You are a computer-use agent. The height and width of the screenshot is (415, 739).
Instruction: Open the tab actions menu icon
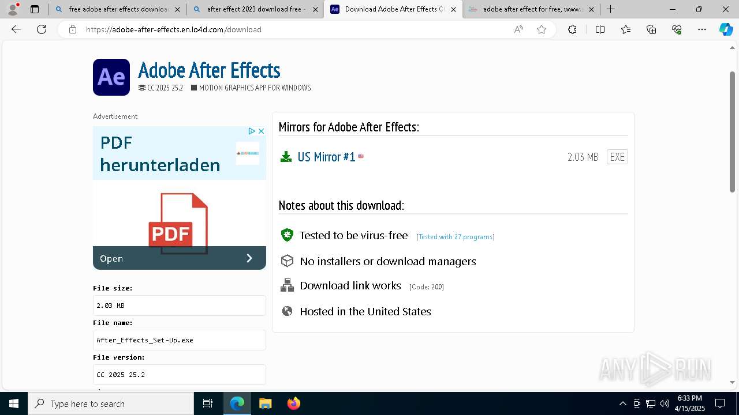(x=35, y=9)
